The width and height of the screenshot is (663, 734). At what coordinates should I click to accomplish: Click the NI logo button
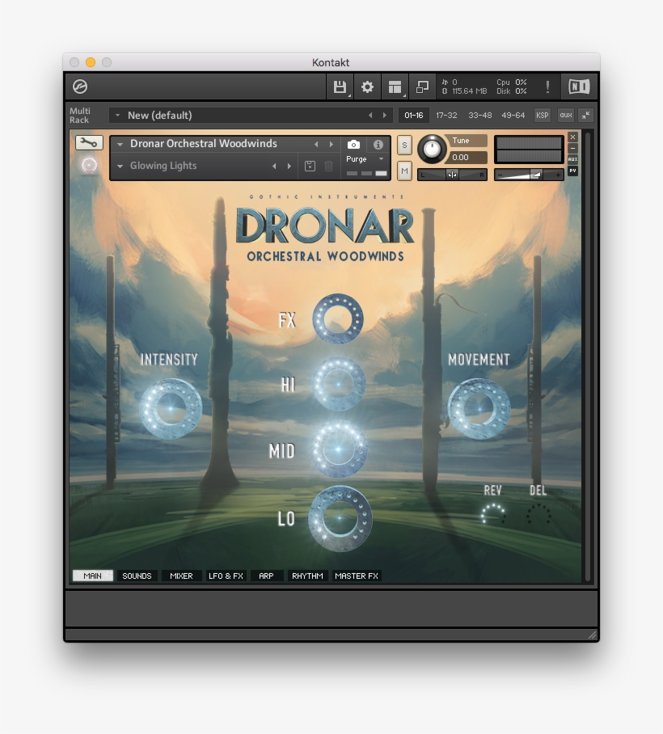579,86
